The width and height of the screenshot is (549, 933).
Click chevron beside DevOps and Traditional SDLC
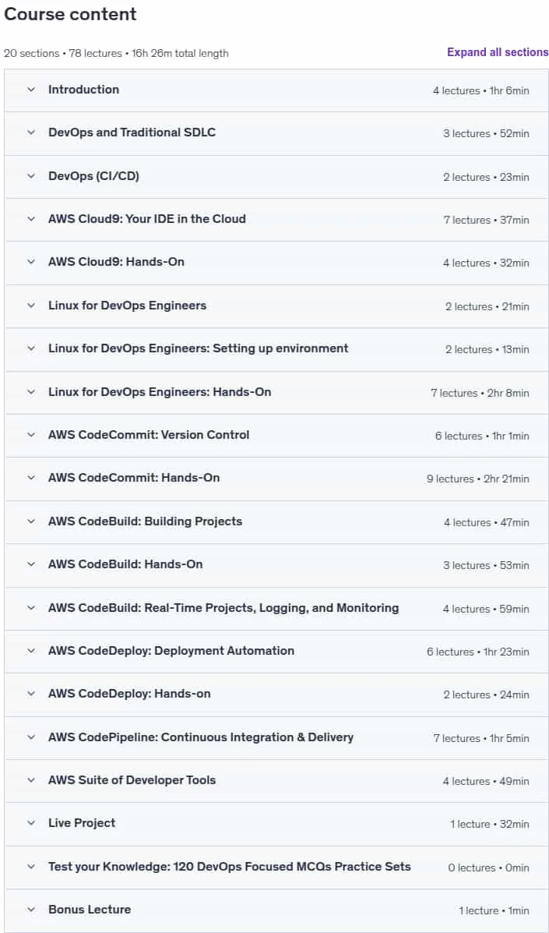[x=31, y=133]
